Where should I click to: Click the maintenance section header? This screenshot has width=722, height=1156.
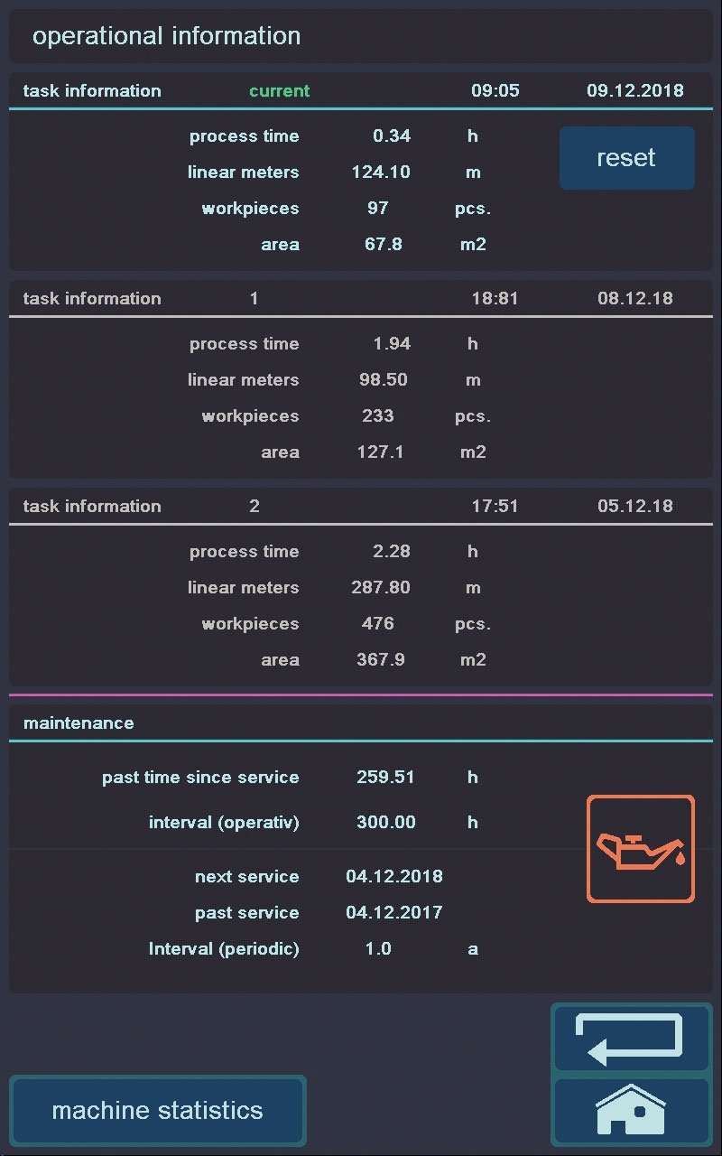[x=79, y=723]
